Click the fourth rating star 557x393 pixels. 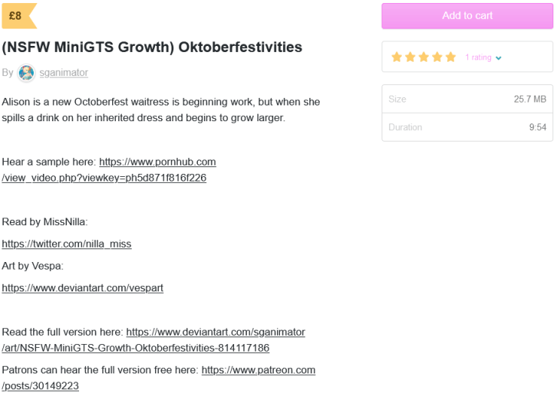437,57
